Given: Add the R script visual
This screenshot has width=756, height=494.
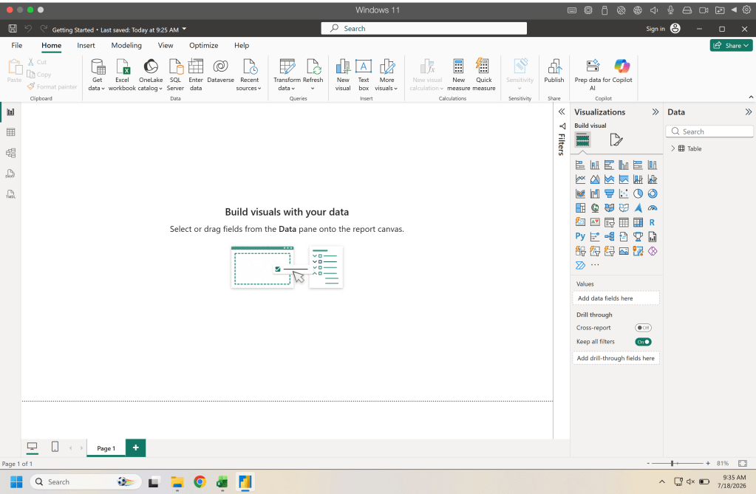Looking at the screenshot, I should click(x=653, y=223).
